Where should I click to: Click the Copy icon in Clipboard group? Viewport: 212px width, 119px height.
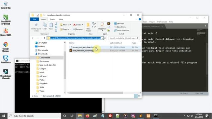click(44, 26)
